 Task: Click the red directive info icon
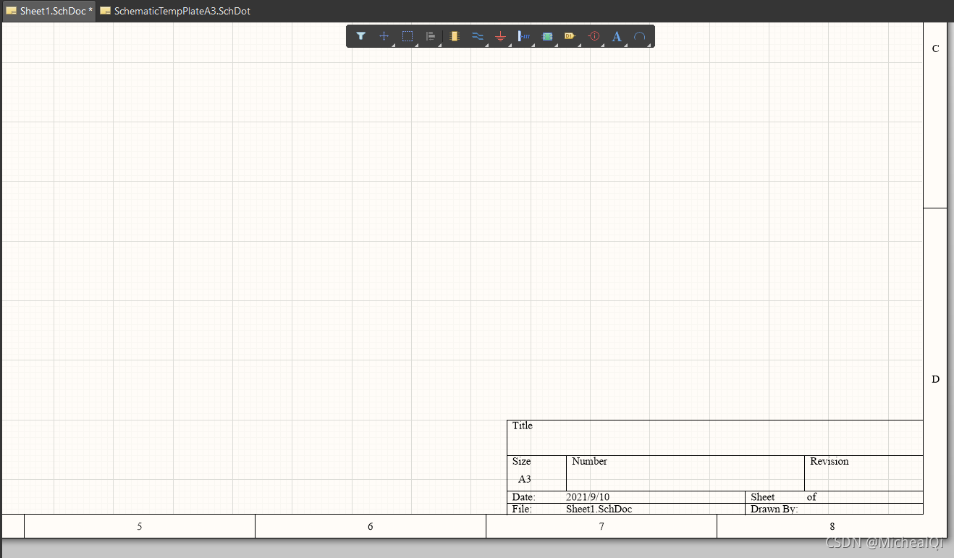(594, 36)
